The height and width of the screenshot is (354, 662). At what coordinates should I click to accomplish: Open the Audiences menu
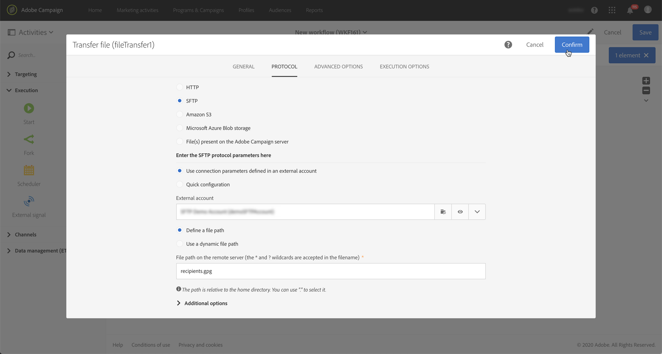click(280, 10)
